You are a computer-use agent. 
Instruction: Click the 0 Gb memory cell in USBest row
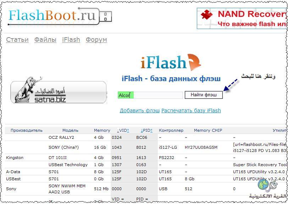(x=99, y=179)
